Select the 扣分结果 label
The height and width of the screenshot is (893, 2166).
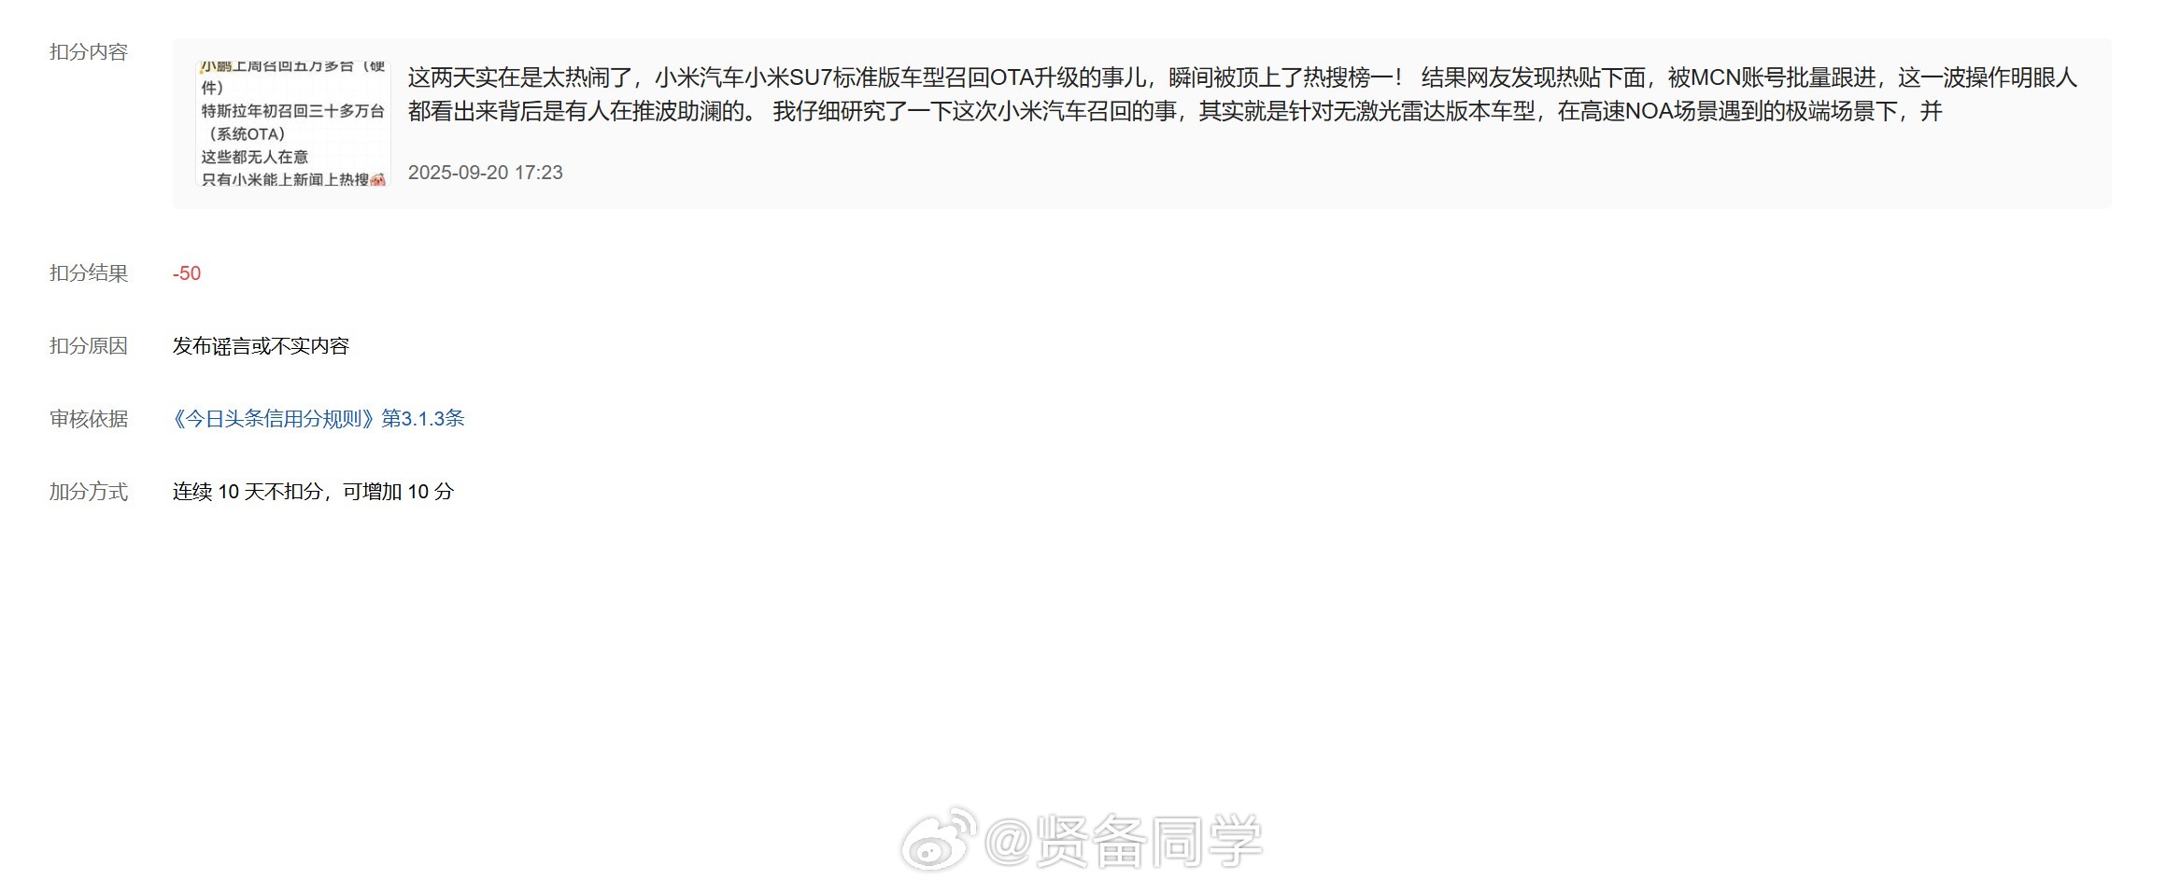click(89, 273)
